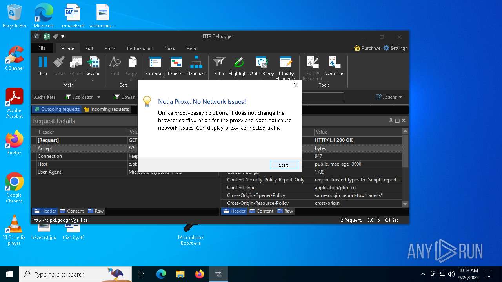Select the Outgoing requests tab

point(57,109)
